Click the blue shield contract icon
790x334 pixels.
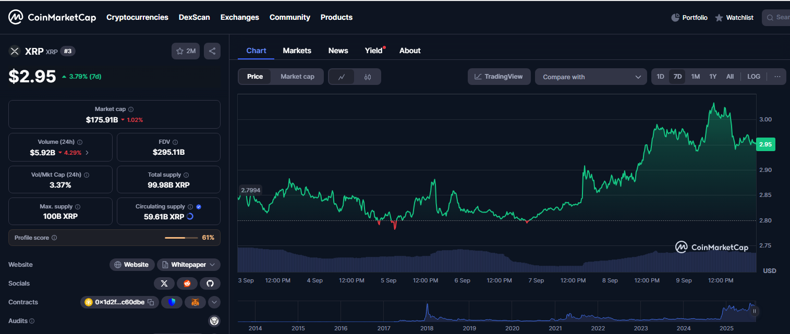coord(172,302)
